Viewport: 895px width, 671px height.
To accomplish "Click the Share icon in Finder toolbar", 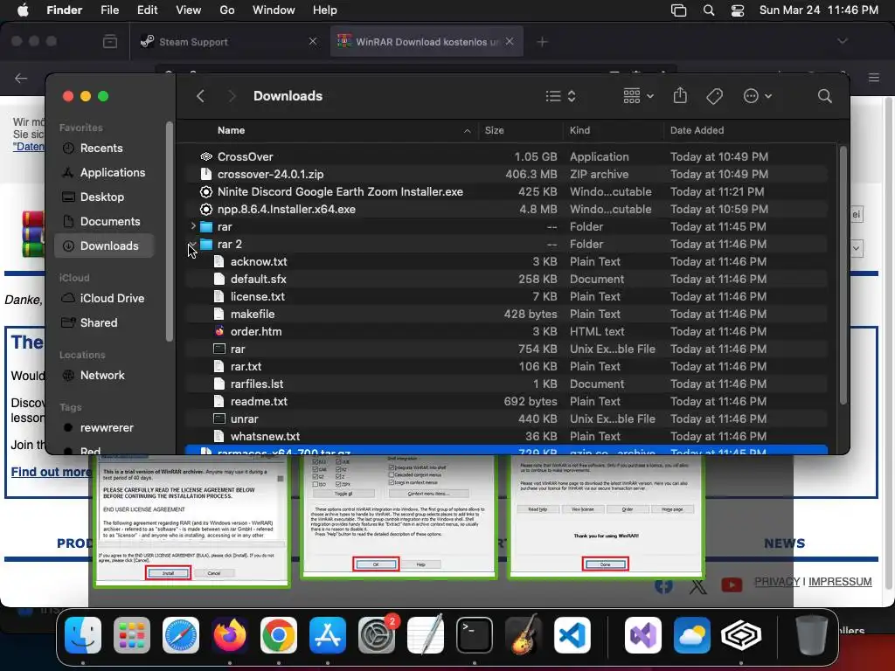I will click(680, 95).
